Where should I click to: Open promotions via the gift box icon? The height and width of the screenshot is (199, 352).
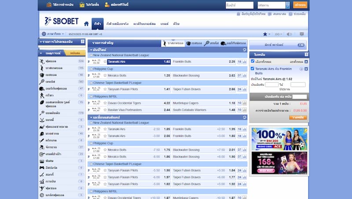coord(82,4)
